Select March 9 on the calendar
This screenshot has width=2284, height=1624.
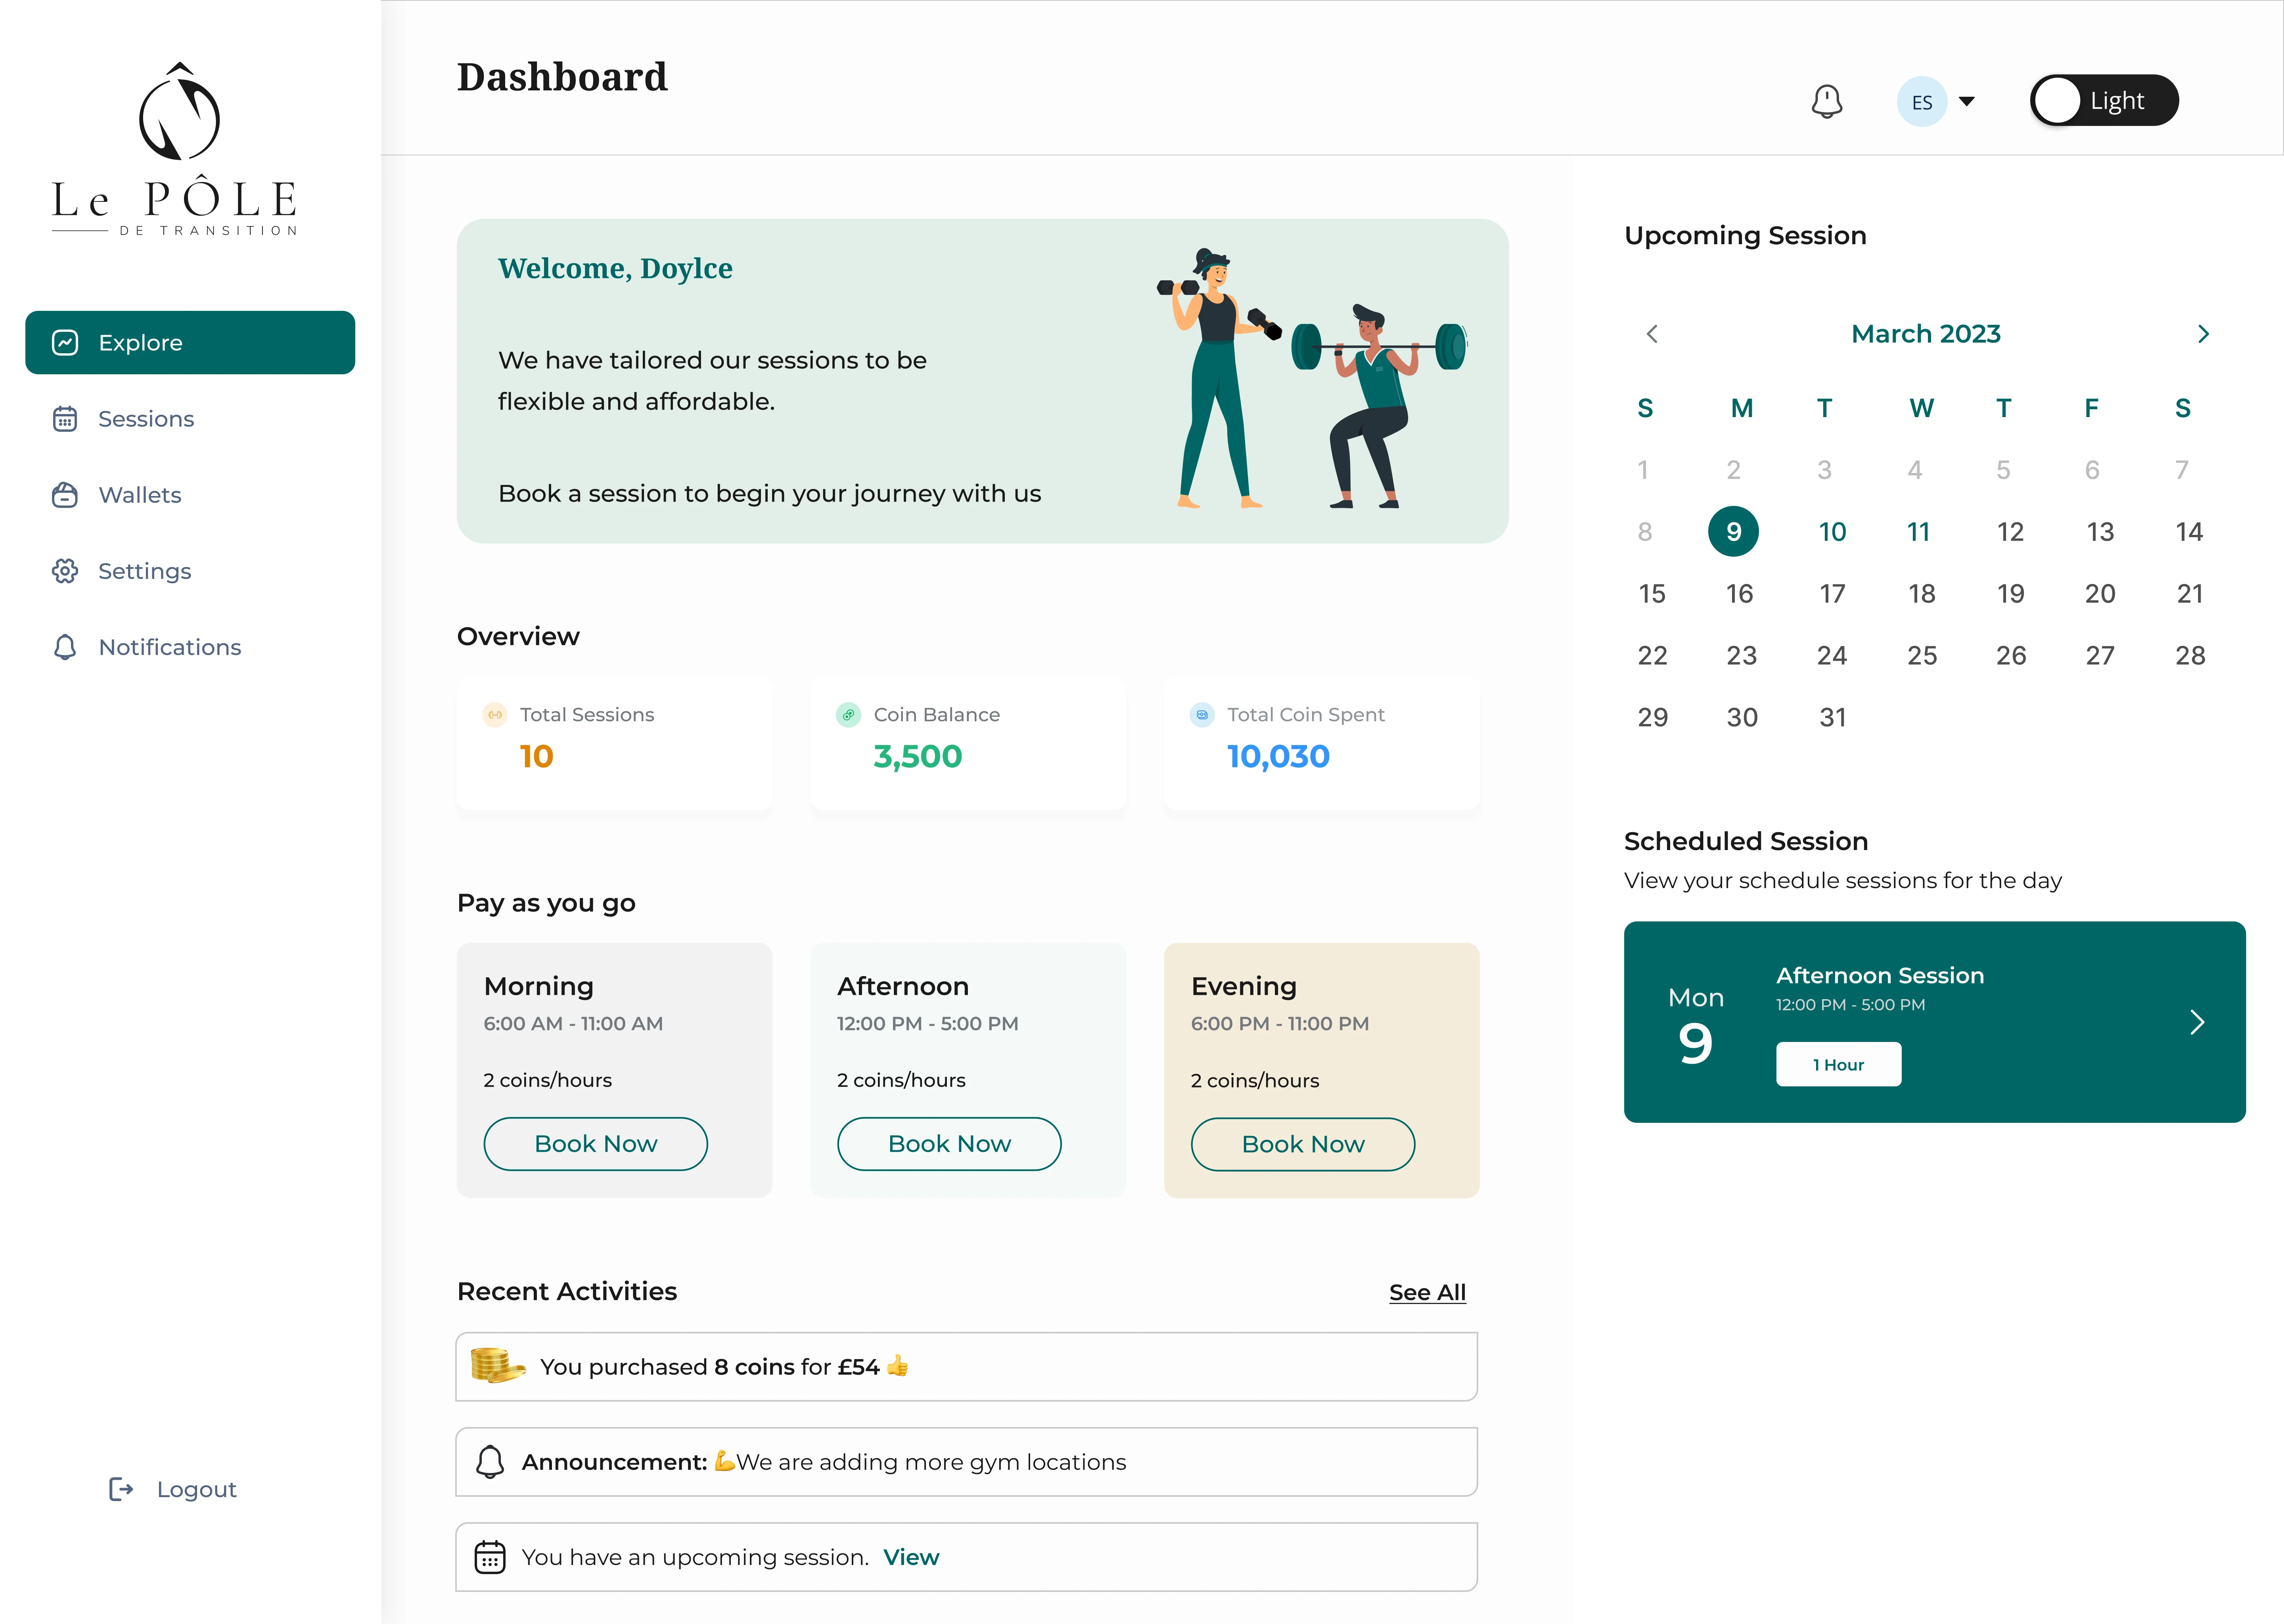click(x=1734, y=532)
